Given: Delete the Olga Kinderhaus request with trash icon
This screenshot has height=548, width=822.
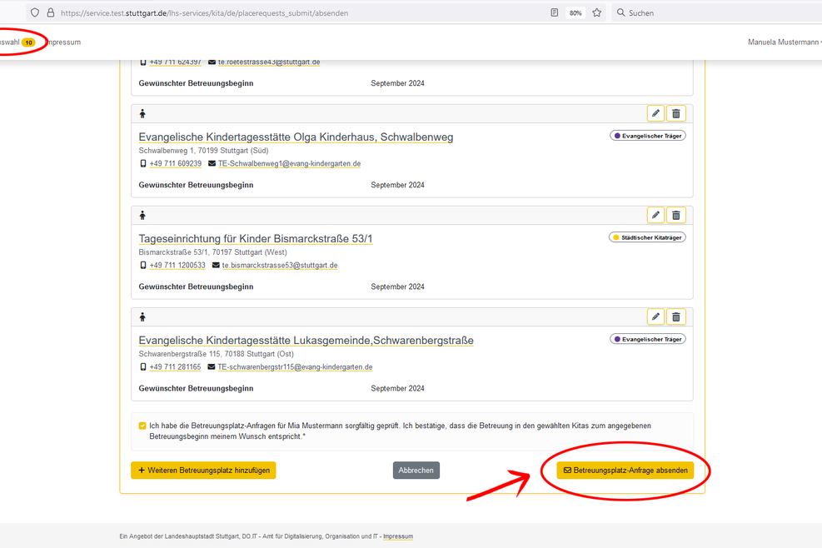Looking at the screenshot, I should (676, 113).
